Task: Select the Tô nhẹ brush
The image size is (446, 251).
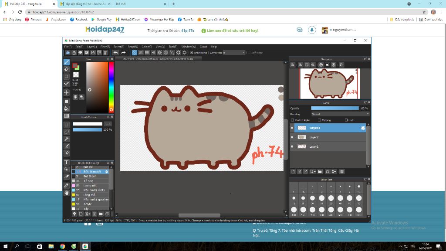Action: 90,181
